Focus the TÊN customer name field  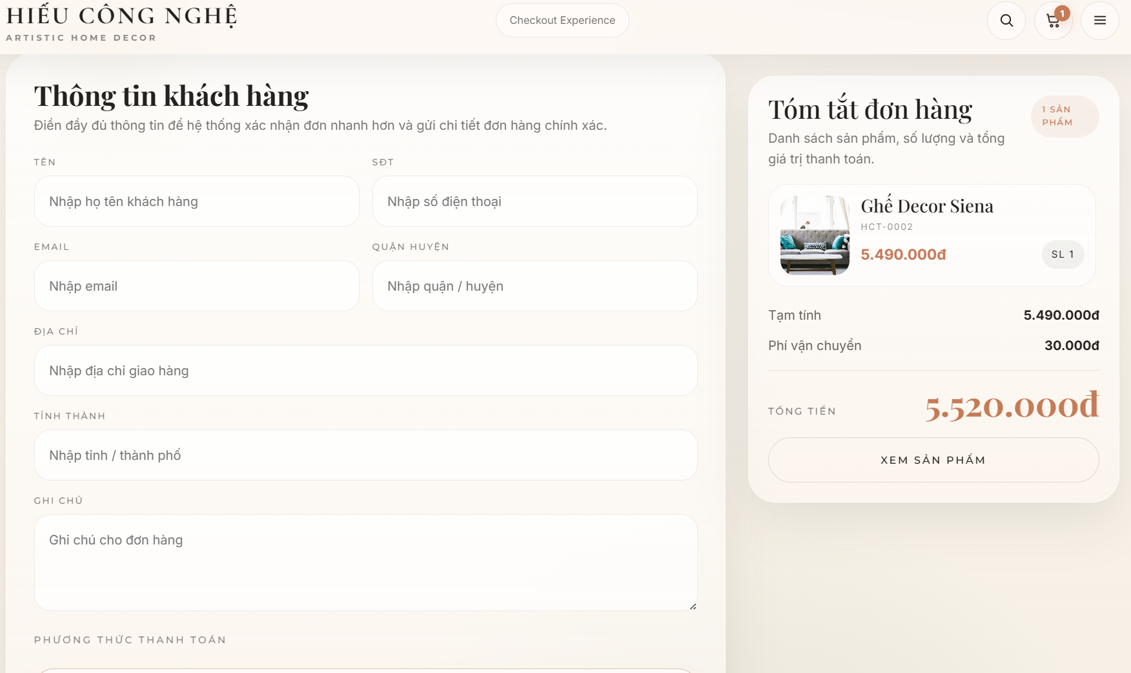196,201
